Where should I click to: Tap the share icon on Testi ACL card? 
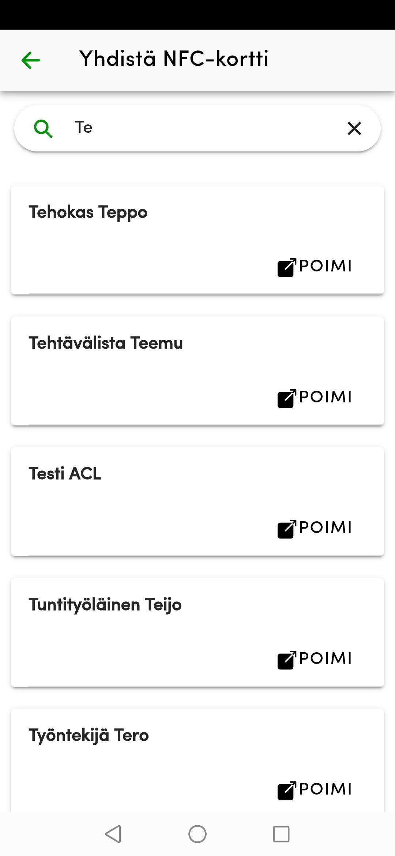pos(286,529)
